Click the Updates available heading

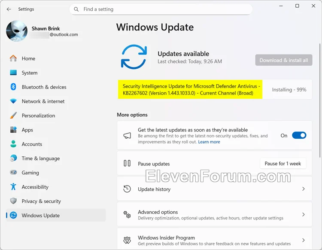coord(183,54)
